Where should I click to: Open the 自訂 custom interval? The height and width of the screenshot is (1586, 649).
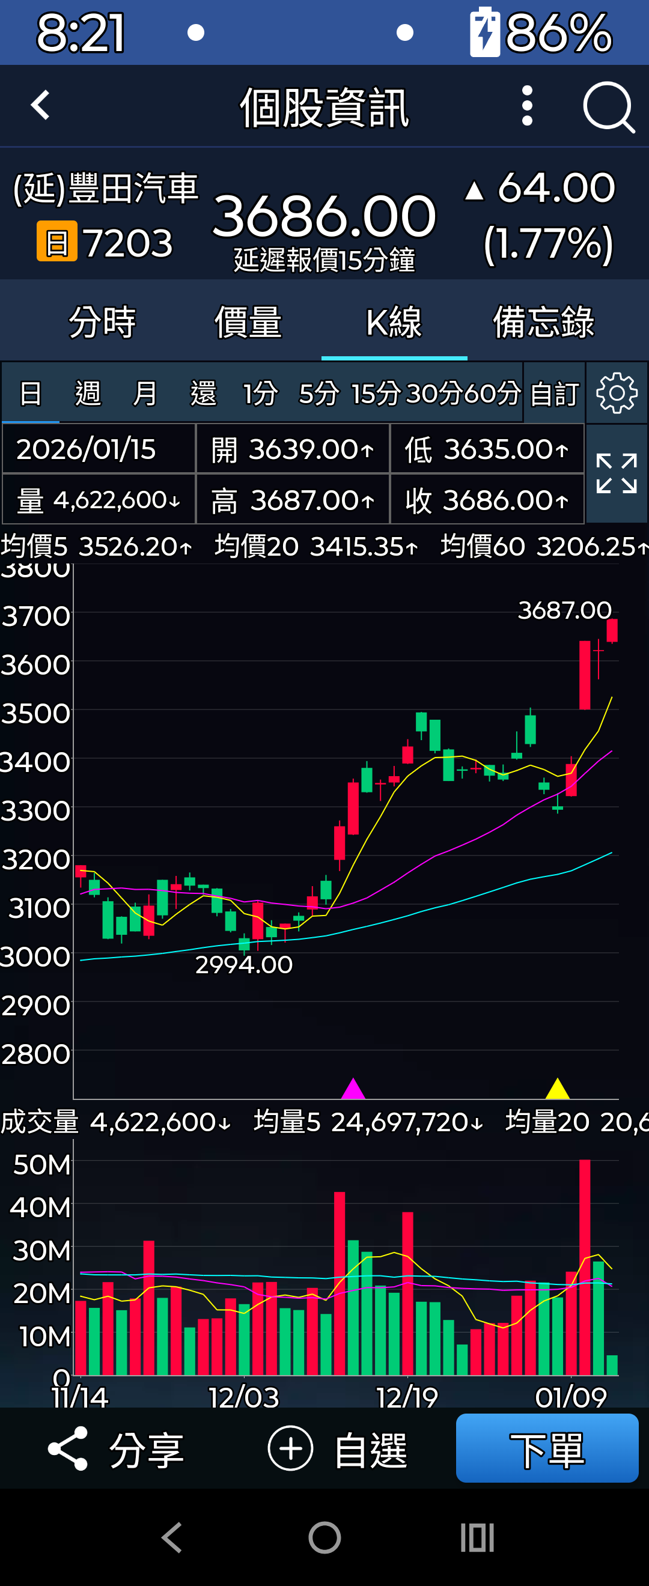pyautogui.click(x=554, y=393)
